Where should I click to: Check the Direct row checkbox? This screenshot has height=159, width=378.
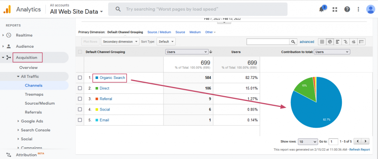[80, 88]
